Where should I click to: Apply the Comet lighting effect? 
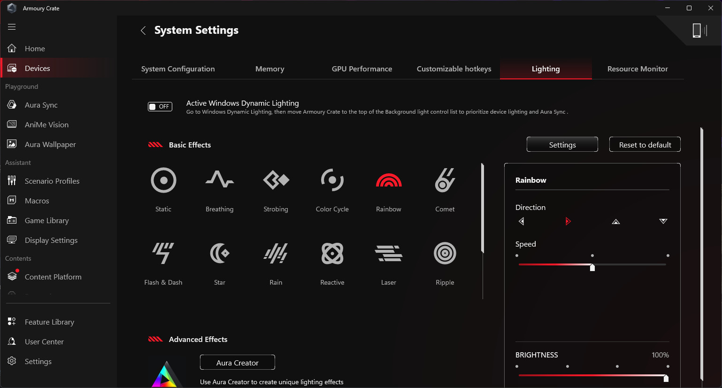[445, 180]
